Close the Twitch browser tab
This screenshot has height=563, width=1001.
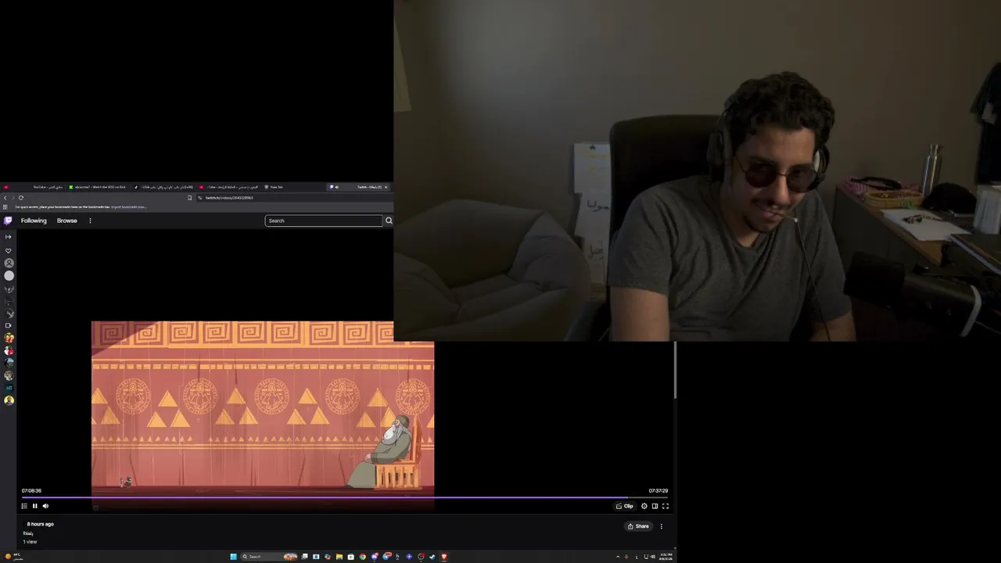pos(386,187)
